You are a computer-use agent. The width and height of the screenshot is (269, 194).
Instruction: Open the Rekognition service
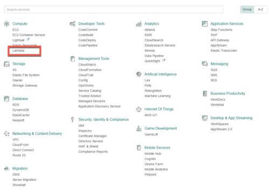[153, 91]
